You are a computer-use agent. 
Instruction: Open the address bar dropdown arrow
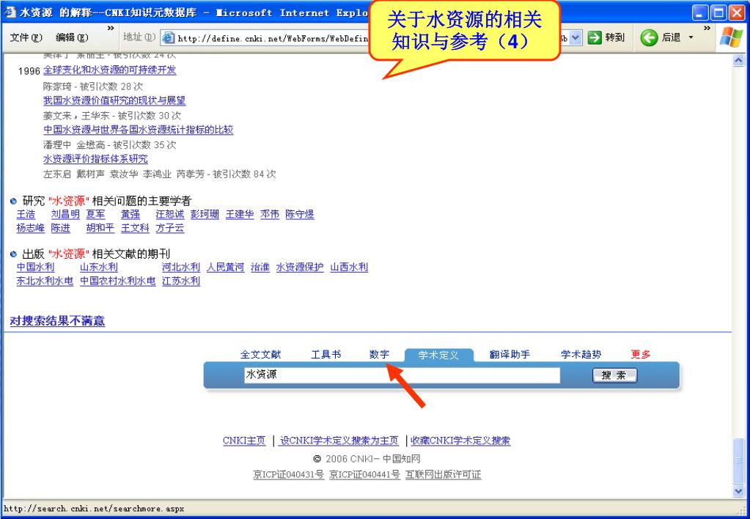[576, 38]
